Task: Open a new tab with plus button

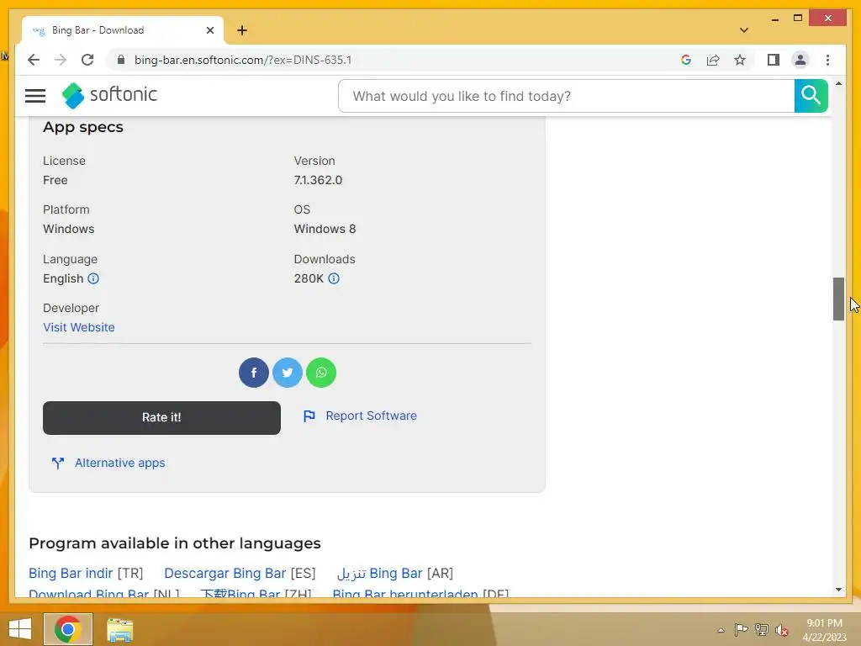Action: (241, 30)
